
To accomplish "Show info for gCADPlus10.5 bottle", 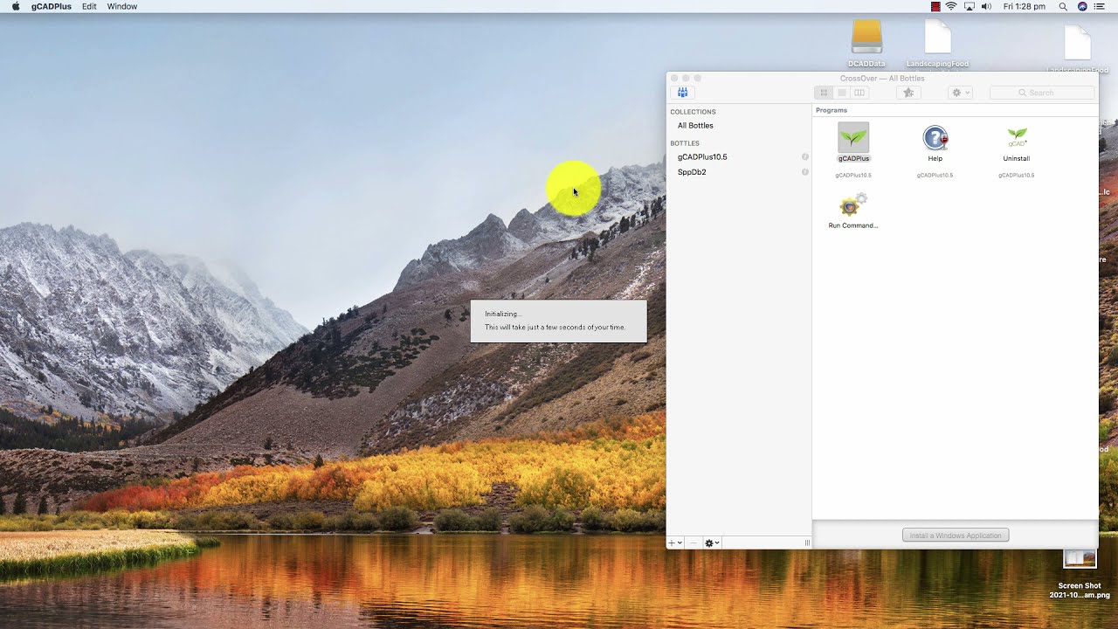I will [805, 157].
